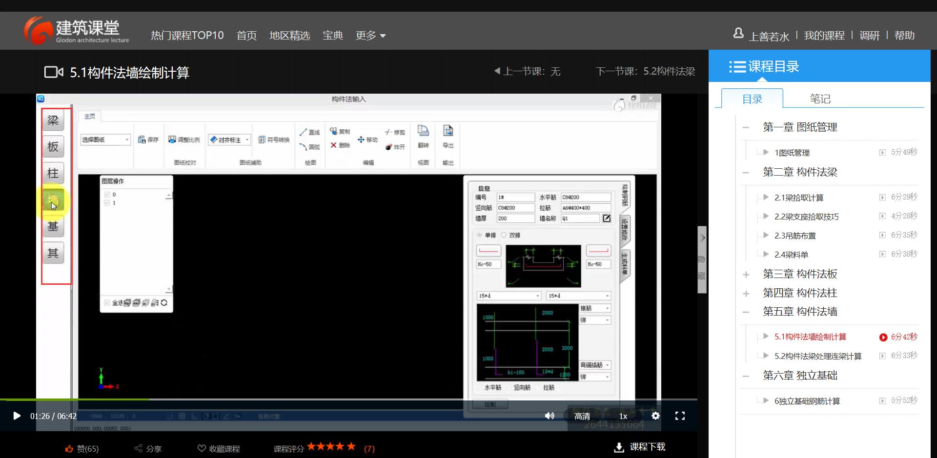
Task: Open video player settings gear
Action: click(x=655, y=416)
